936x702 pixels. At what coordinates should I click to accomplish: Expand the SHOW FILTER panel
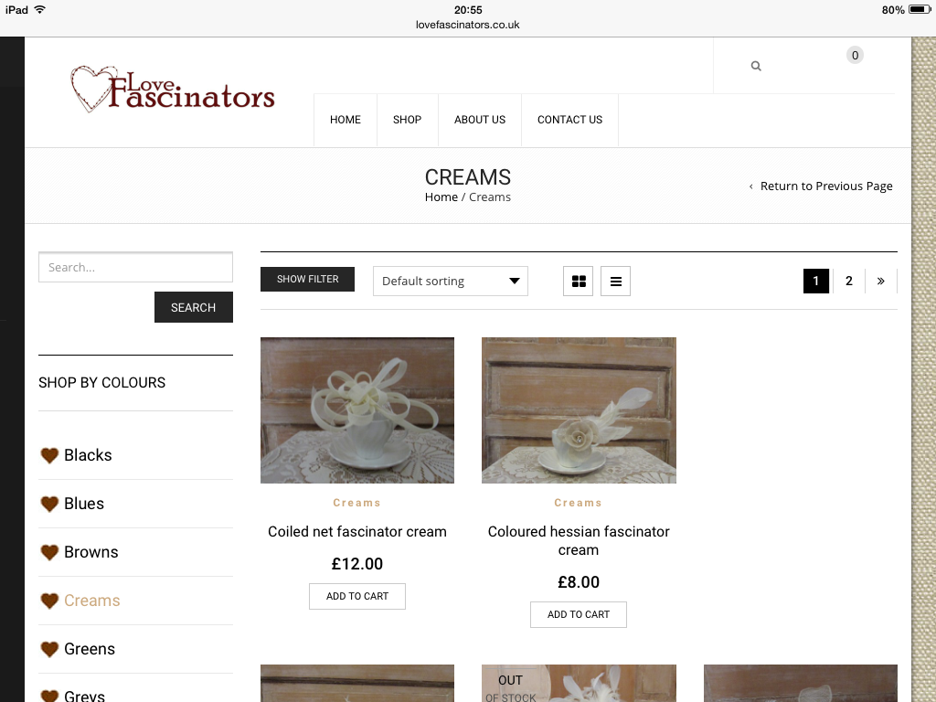[307, 280]
